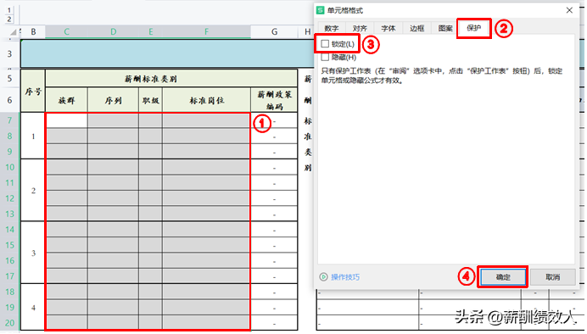
Task: Select row 20 header
Action: [x=9, y=323]
